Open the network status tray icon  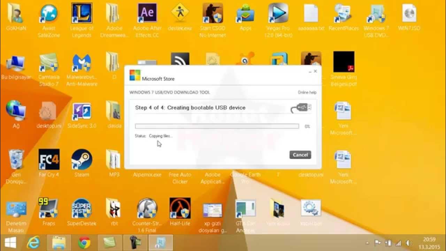pos(399,243)
